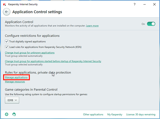Viewport: 160px width, 119px height.
Task: Open Other applications in the footer
Action: click(93, 115)
